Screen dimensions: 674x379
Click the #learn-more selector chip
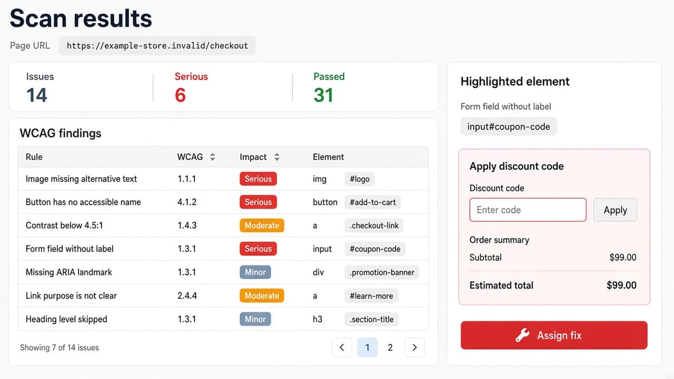point(371,296)
